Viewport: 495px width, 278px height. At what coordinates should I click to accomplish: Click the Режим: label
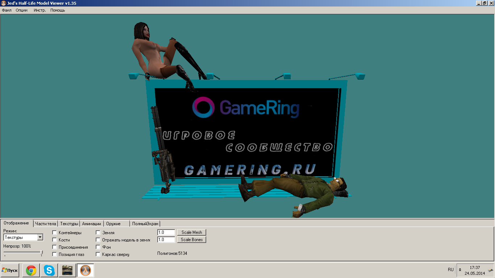coord(10,231)
